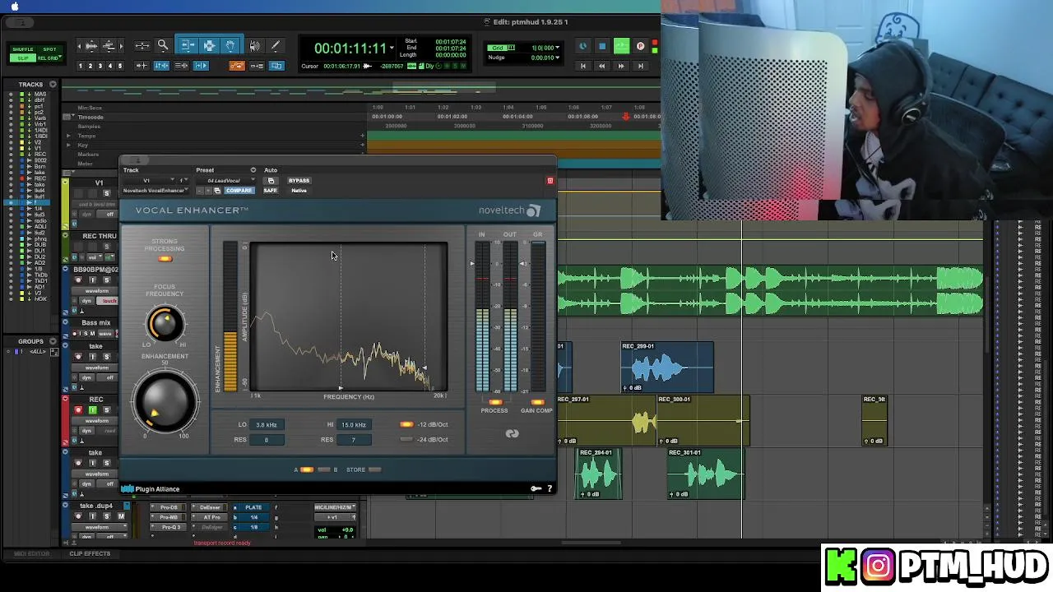Click the plugin automation enable icon under Auto
1053x592 pixels.
271,181
